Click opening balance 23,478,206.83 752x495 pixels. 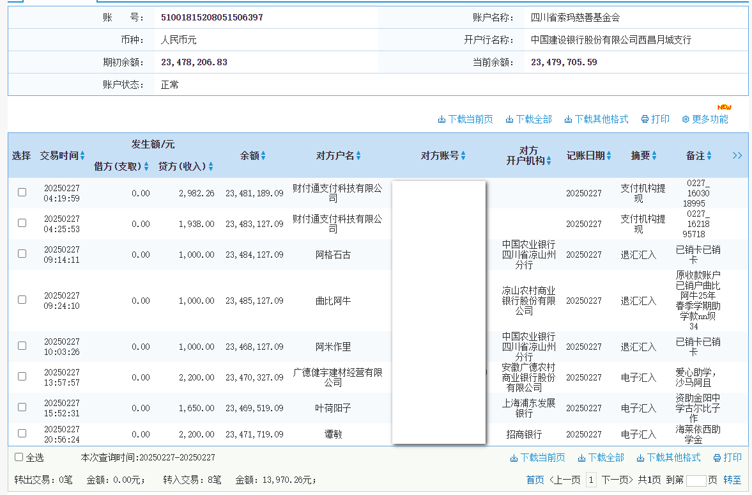coord(194,62)
